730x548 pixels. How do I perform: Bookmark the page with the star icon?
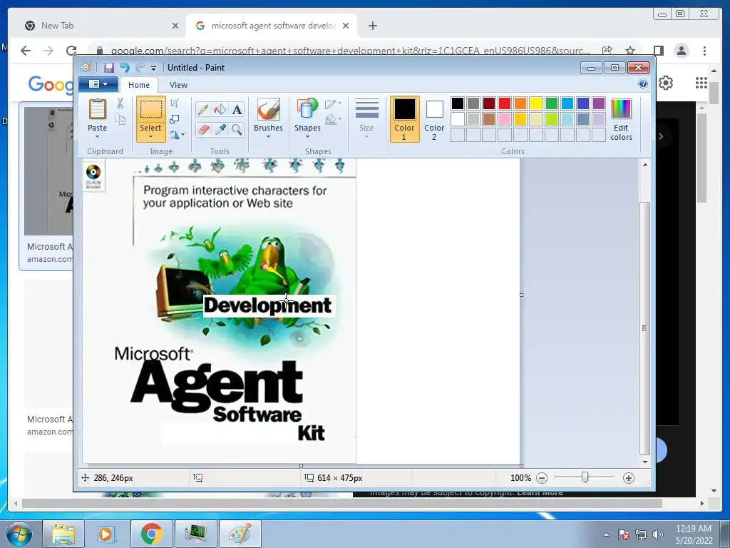[x=630, y=51]
